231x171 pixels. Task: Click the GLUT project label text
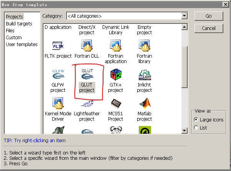(87, 88)
